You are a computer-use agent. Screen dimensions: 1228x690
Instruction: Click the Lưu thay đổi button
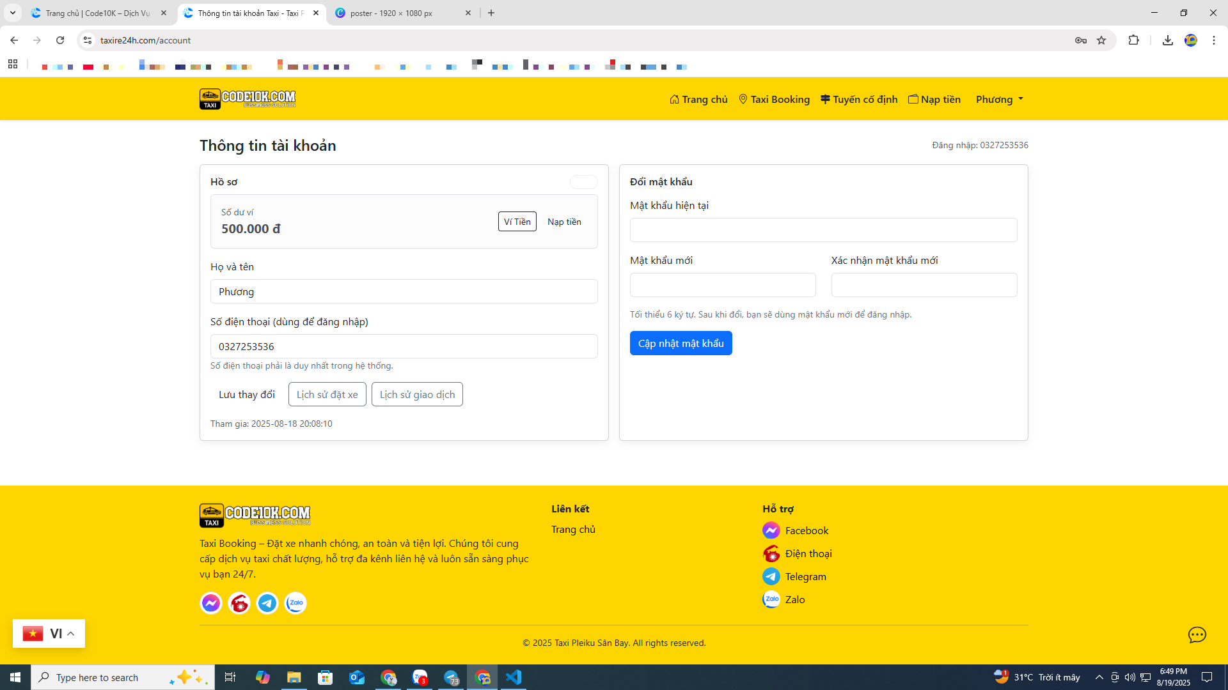pos(247,395)
